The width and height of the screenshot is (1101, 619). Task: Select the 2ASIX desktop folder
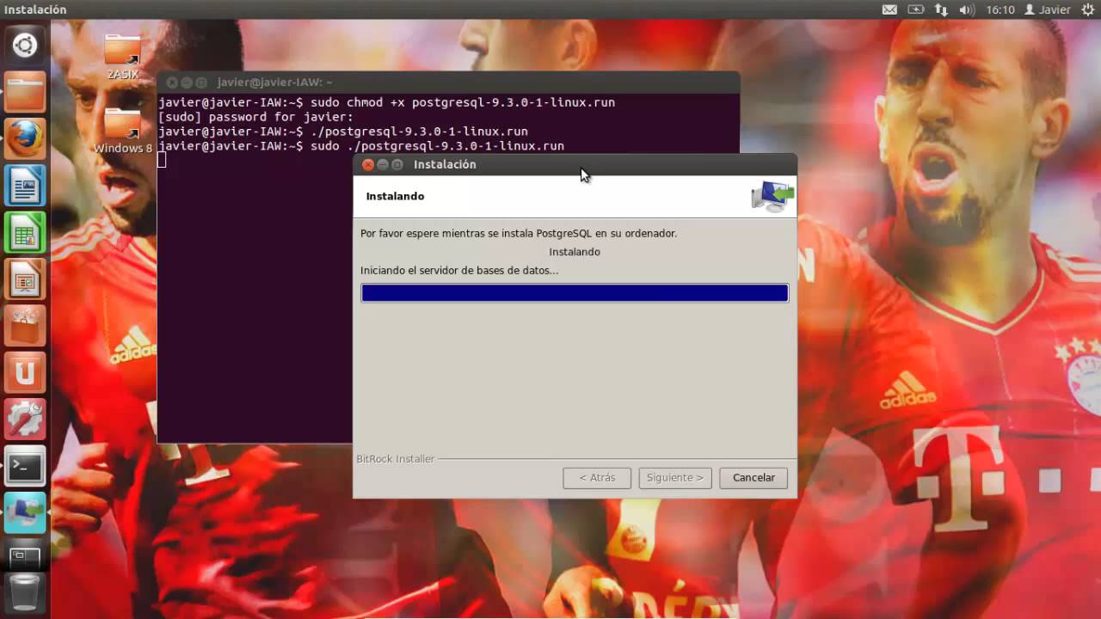pos(122,58)
